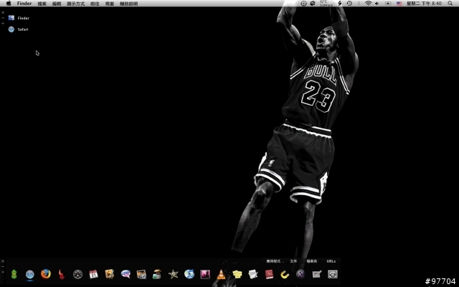Open the volume control in menu bar

tap(377, 4)
